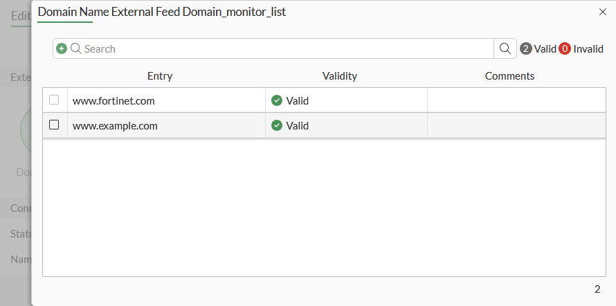Viewport: 616px width, 306px height.
Task: Click the gray Valid count badge showing 2
Action: [526, 48]
